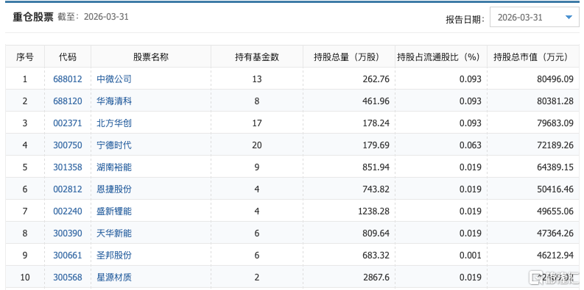Open stock code 300390

(68, 233)
